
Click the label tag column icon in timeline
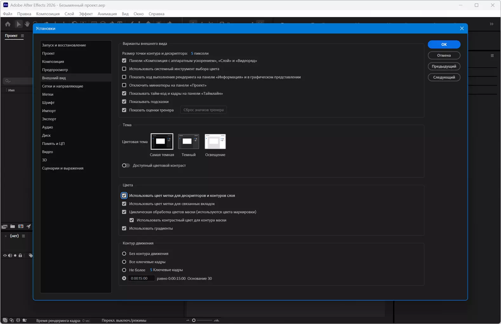click(30, 255)
